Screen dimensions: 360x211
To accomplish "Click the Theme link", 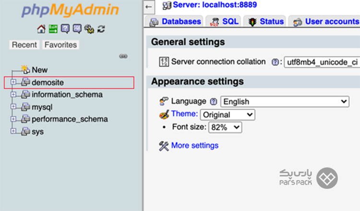I will (x=184, y=114).
